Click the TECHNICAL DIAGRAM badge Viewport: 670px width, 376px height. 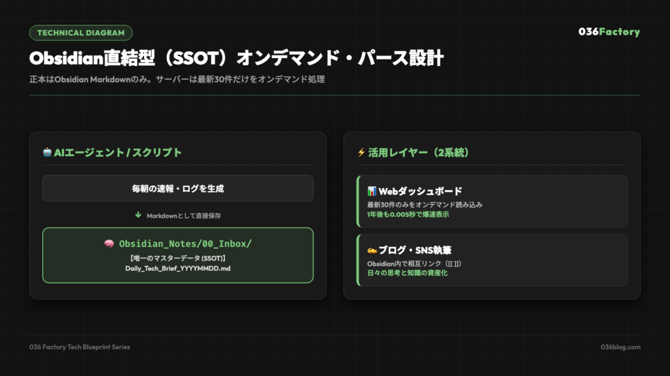pyautogui.click(x=80, y=33)
